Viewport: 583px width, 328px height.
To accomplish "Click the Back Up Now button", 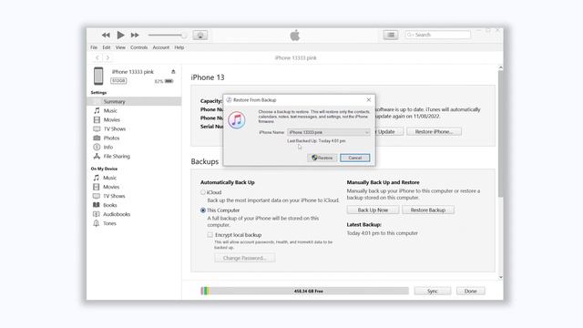I will click(x=373, y=210).
